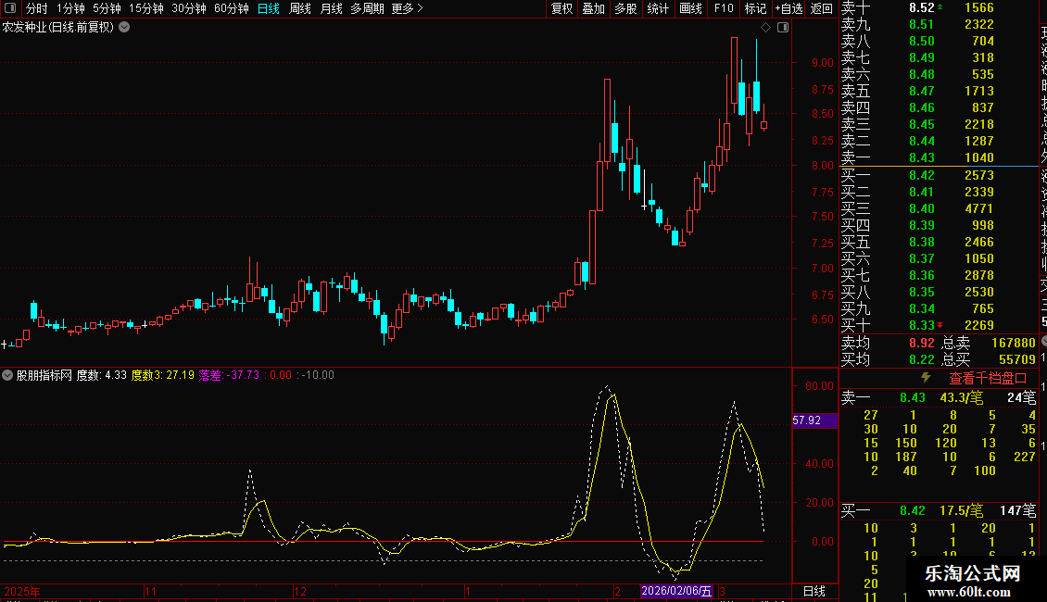Add stock via +自选 button
This screenshot has width=1047, height=602.
pos(788,8)
